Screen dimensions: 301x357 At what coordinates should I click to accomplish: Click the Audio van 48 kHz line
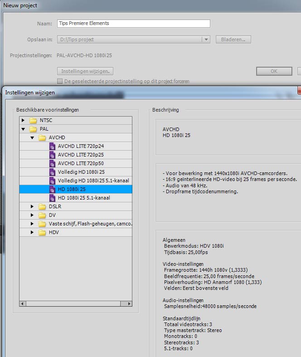185,186
